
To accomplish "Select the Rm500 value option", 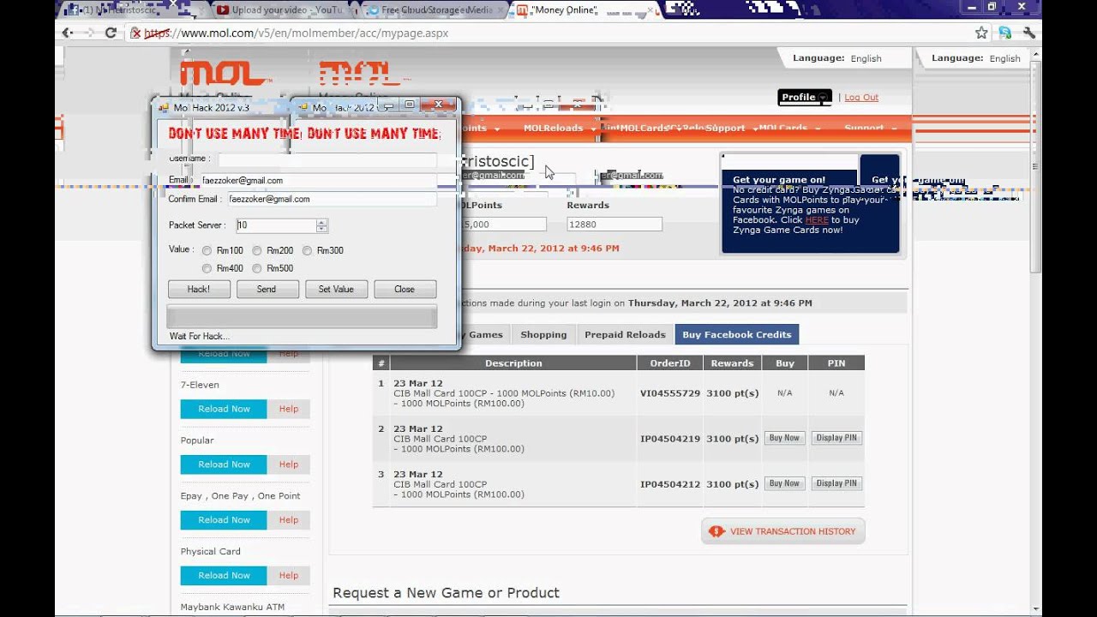I will pyautogui.click(x=256, y=268).
